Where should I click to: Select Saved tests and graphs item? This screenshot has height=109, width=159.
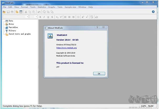(19, 34)
